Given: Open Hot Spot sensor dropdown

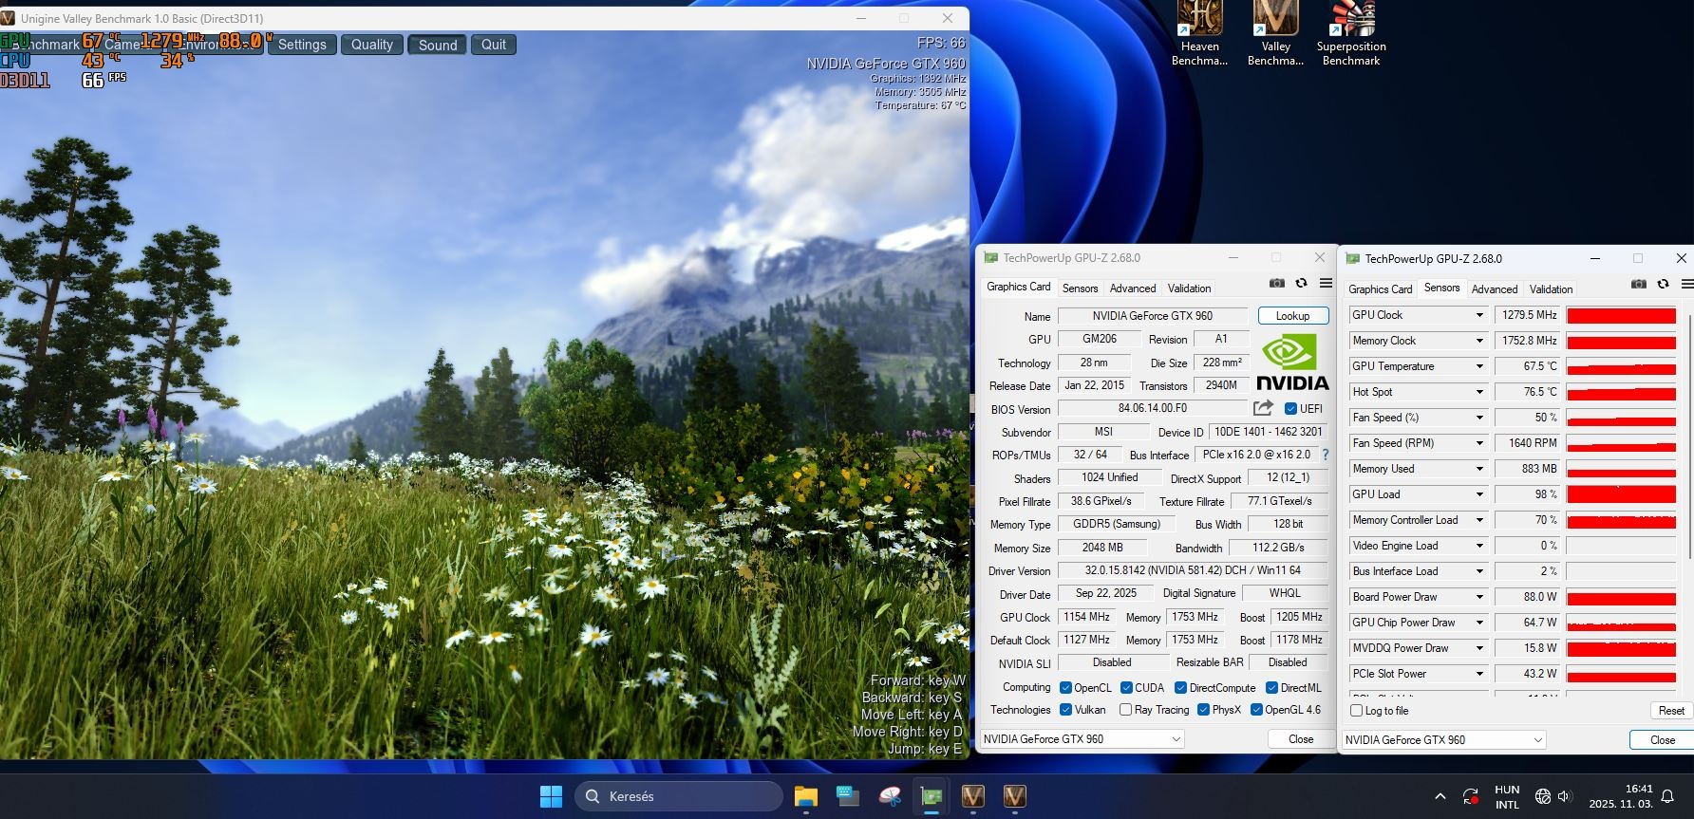Looking at the screenshot, I should point(1478,392).
